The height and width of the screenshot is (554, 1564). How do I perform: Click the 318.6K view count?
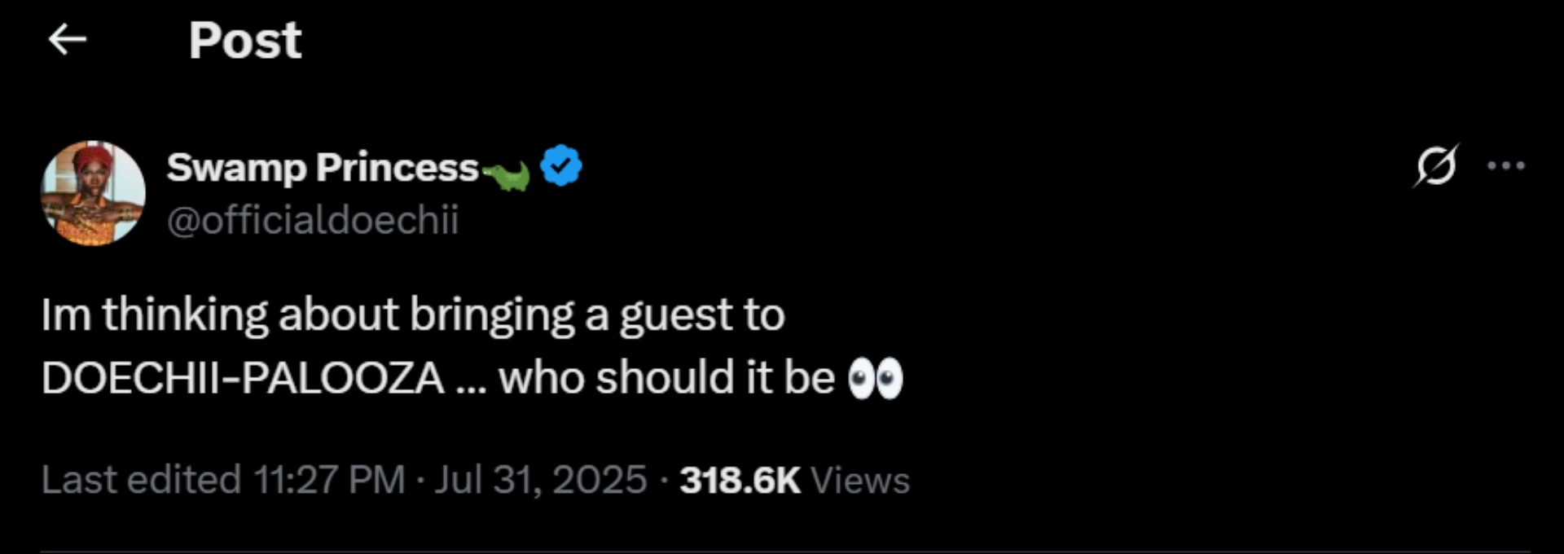(x=740, y=480)
